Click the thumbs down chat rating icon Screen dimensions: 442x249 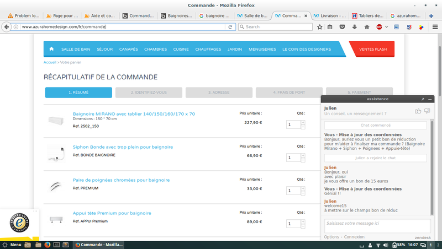(x=427, y=111)
